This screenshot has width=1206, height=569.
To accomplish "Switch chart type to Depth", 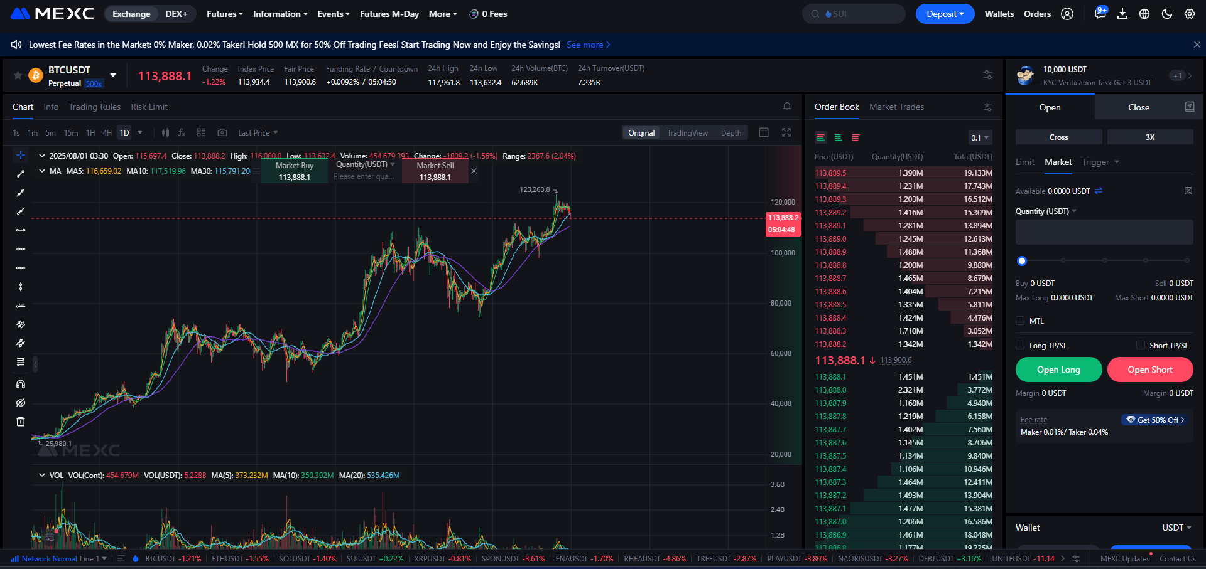I will [731, 132].
